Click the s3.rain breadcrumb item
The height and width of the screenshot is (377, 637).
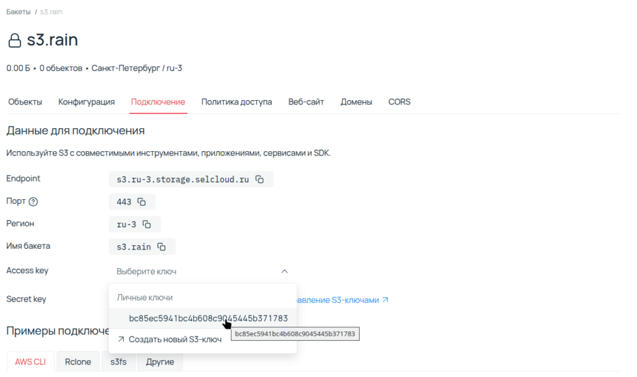point(51,12)
